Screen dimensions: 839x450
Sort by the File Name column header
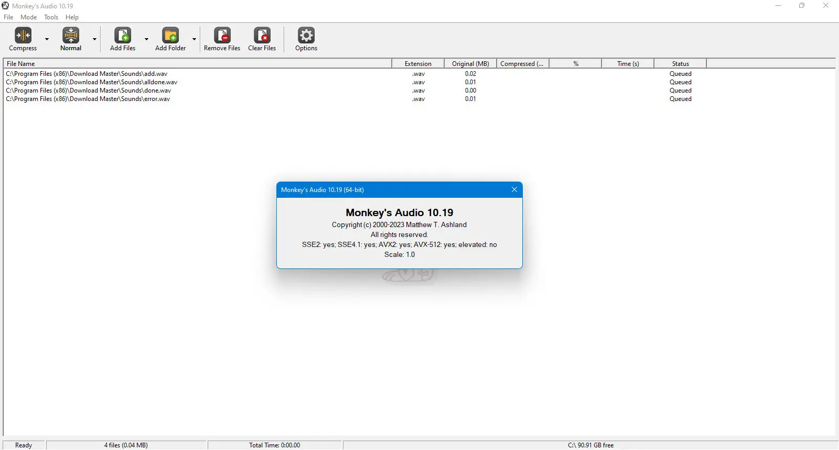[x=198, y=64]
